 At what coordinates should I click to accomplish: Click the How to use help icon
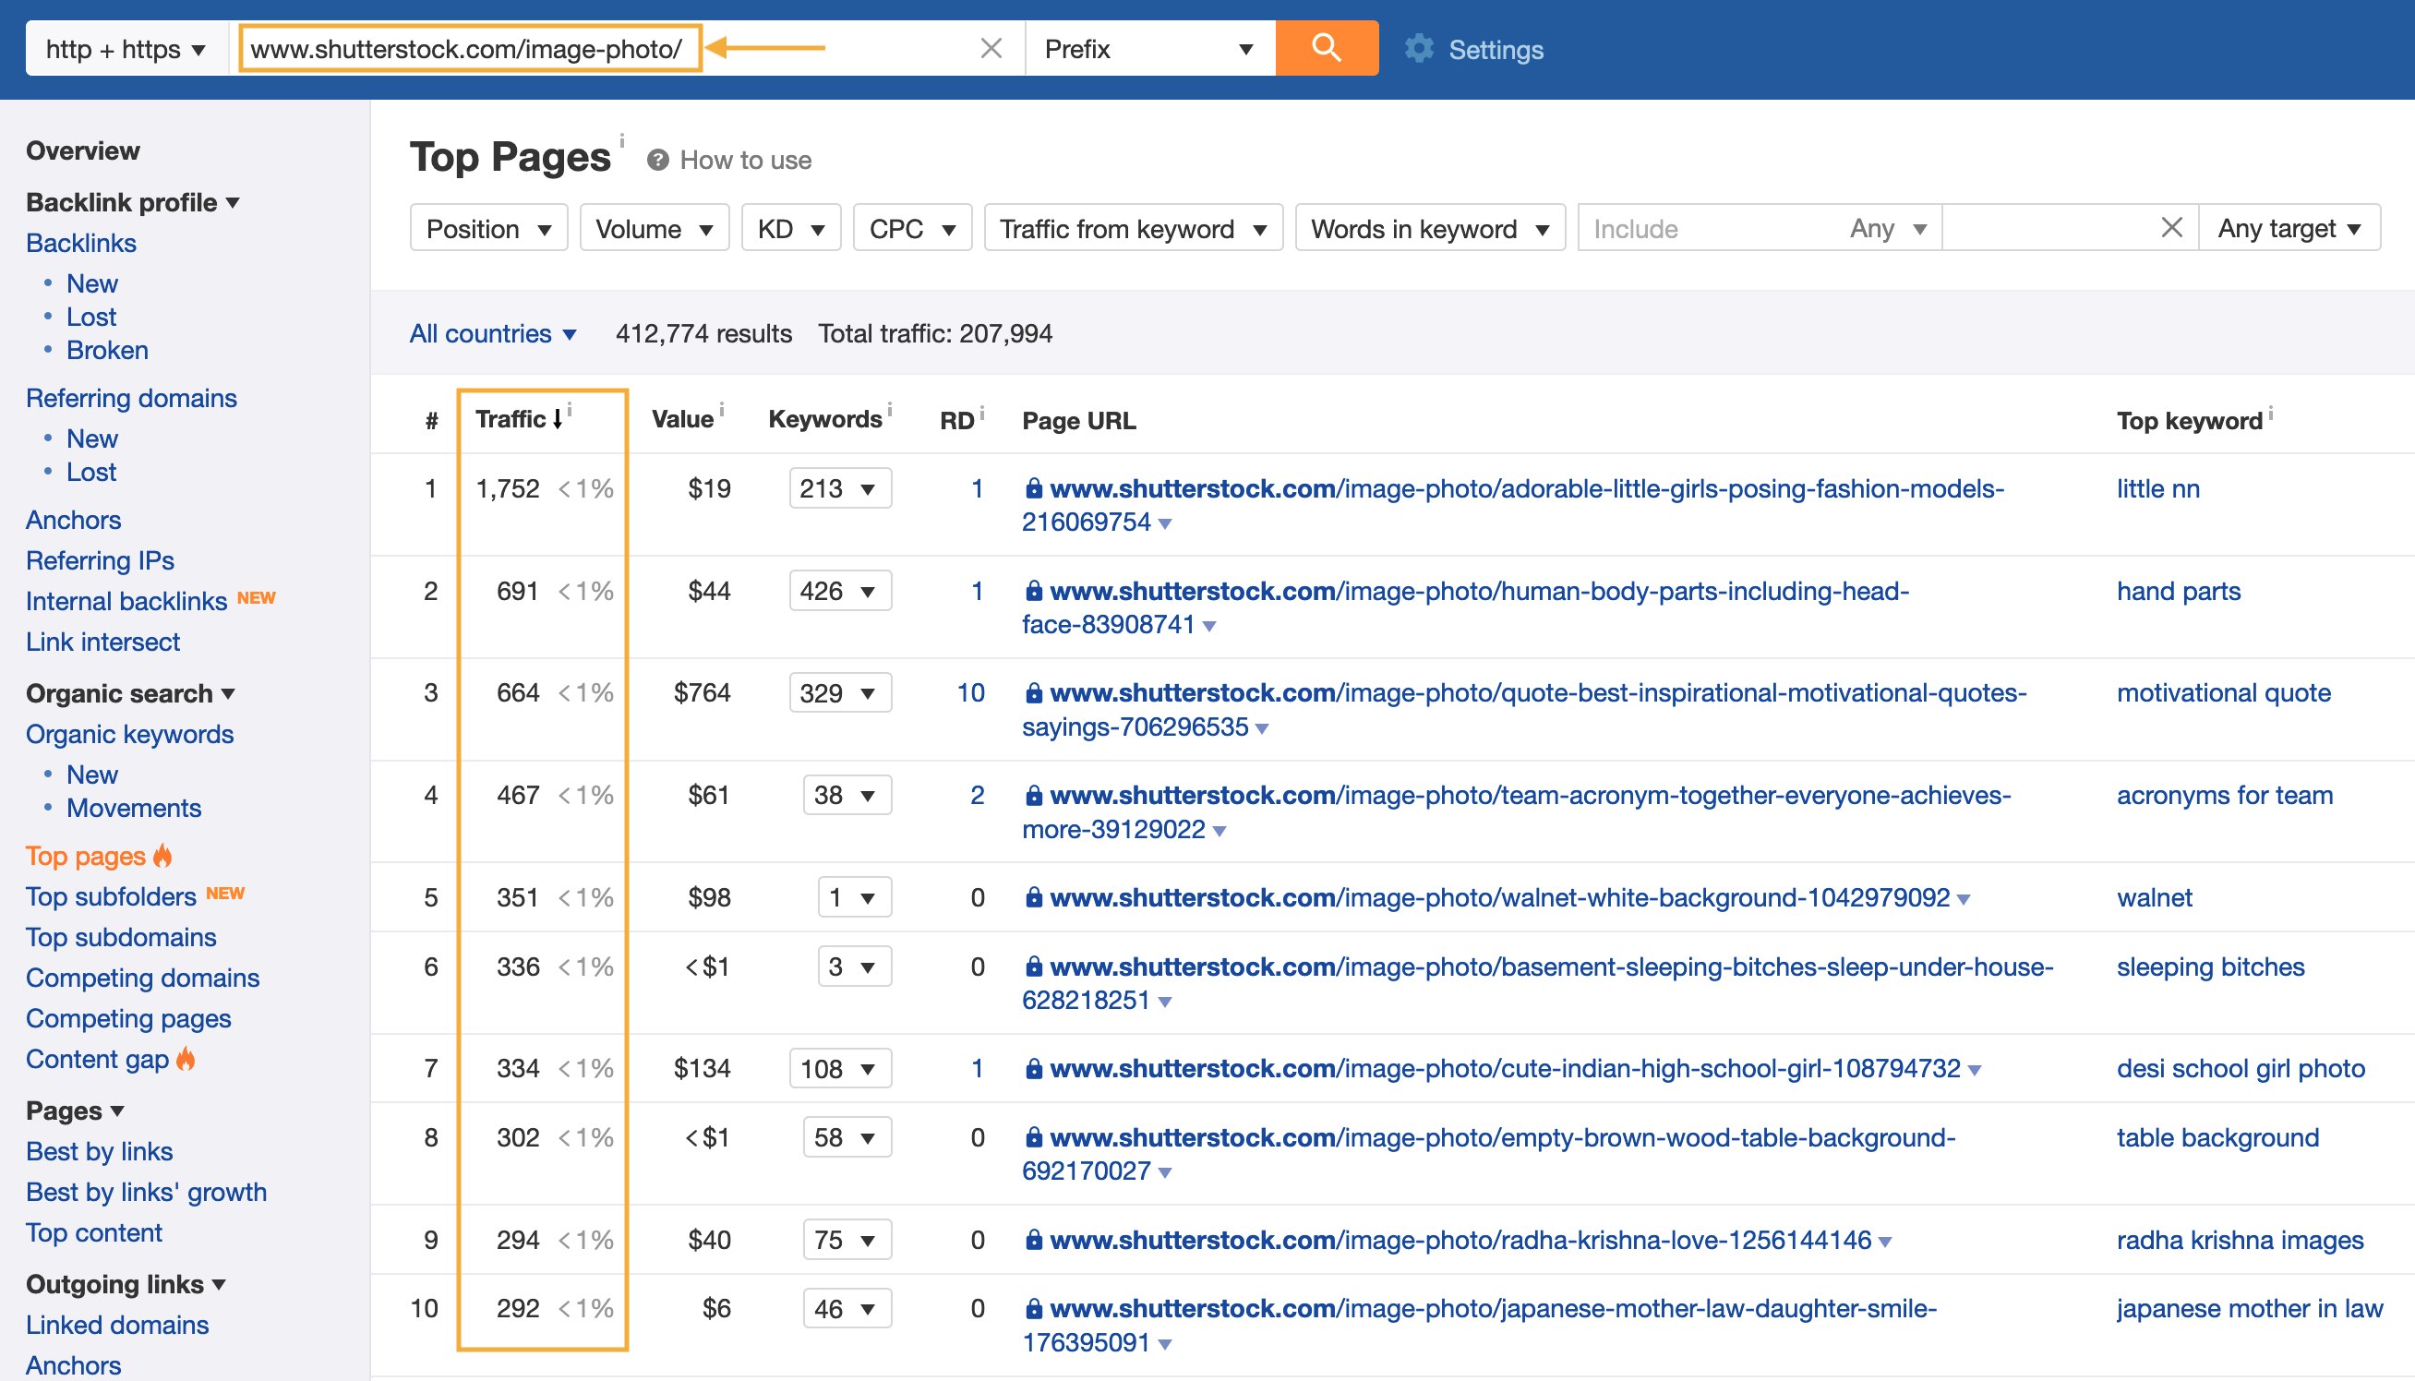(657, 161)
